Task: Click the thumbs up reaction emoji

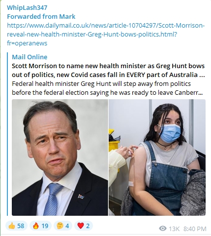Action: pos(12,226)
